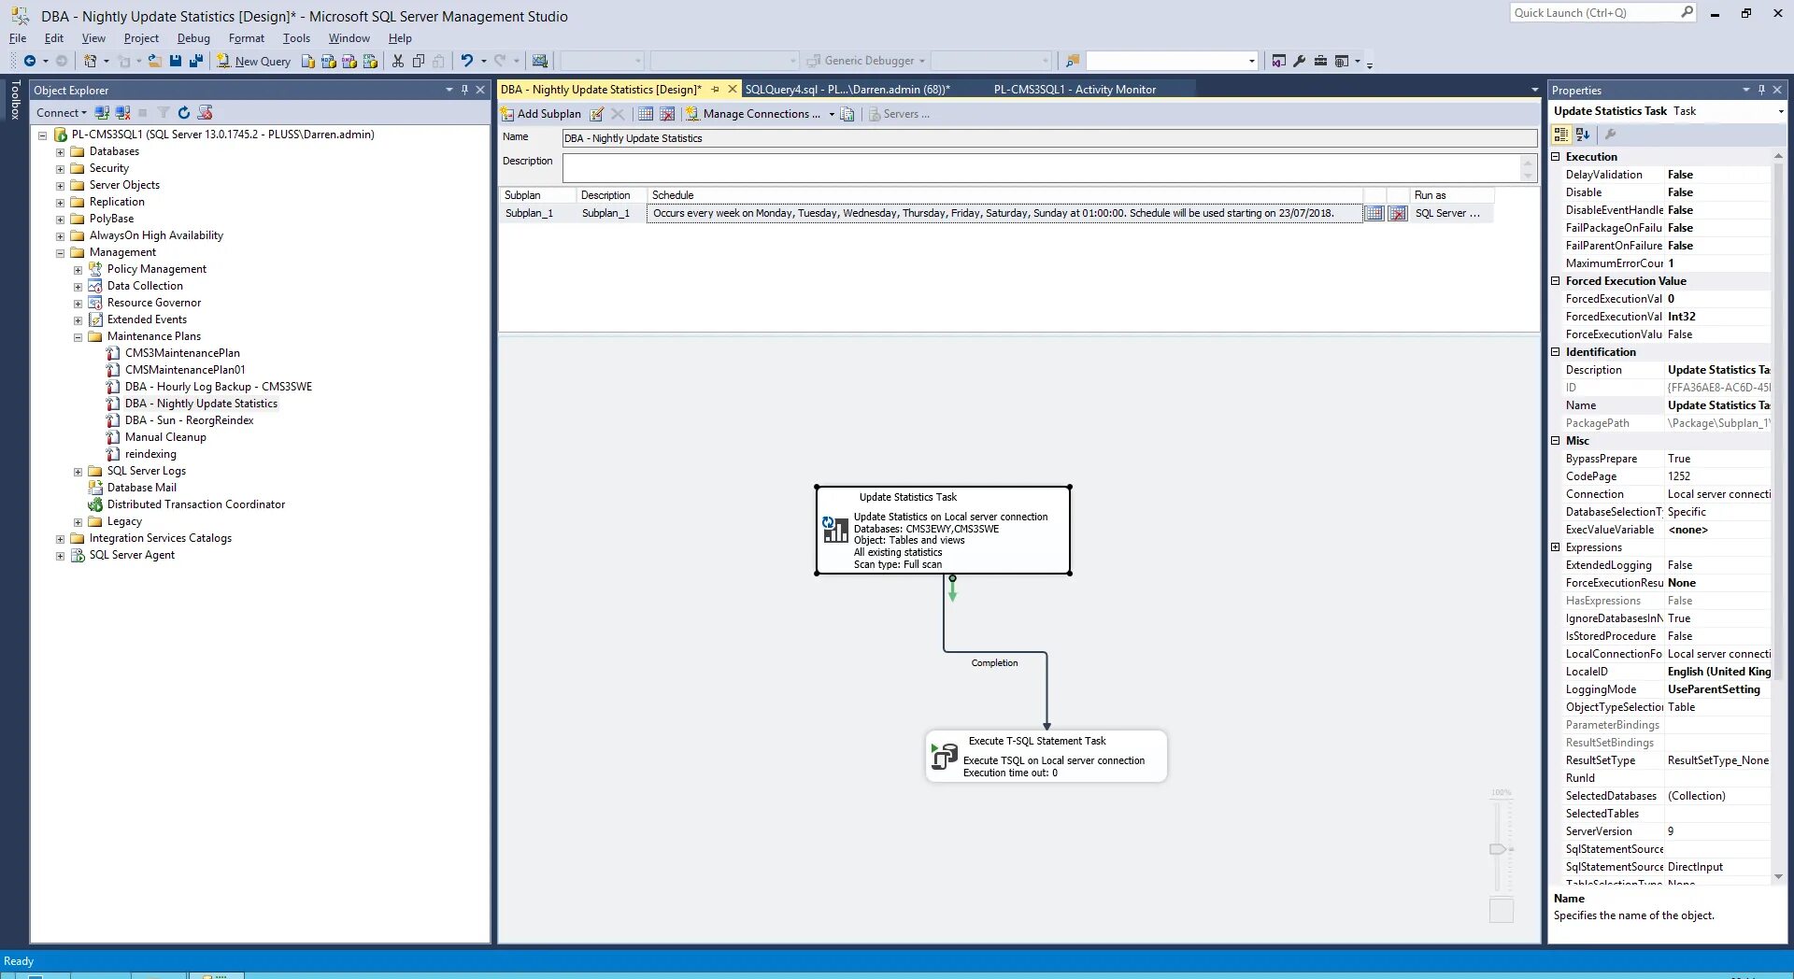Toggle auto-hide pin on Properties panel
This screenshot has height=979, width=1794.
pos(1762,90)
